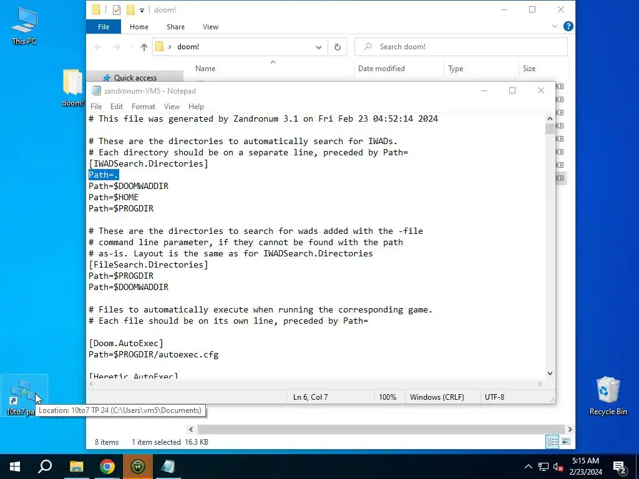Image resolution: width=639 pixels, height=479 pixels.
Task: Open the notification center icon
Action: (620, 467)
